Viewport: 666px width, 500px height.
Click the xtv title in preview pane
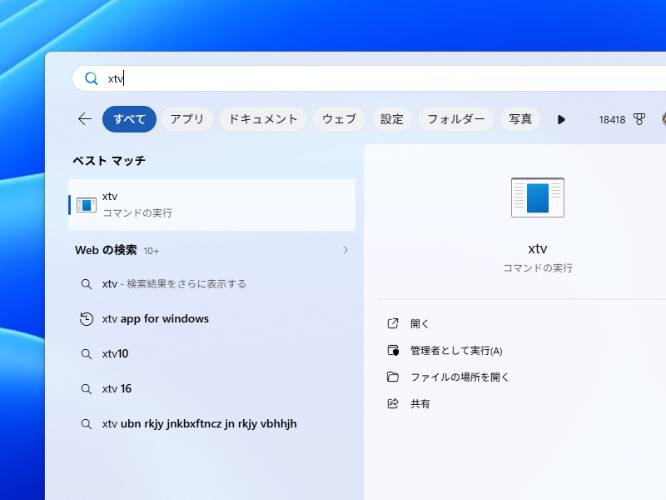tap(537, 248)
